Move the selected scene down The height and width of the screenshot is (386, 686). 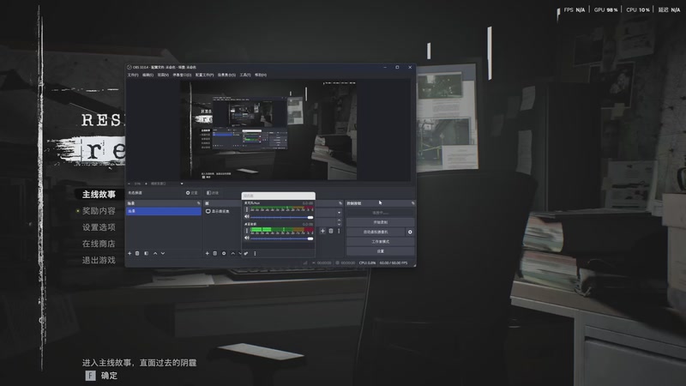[x=163, y=253]
